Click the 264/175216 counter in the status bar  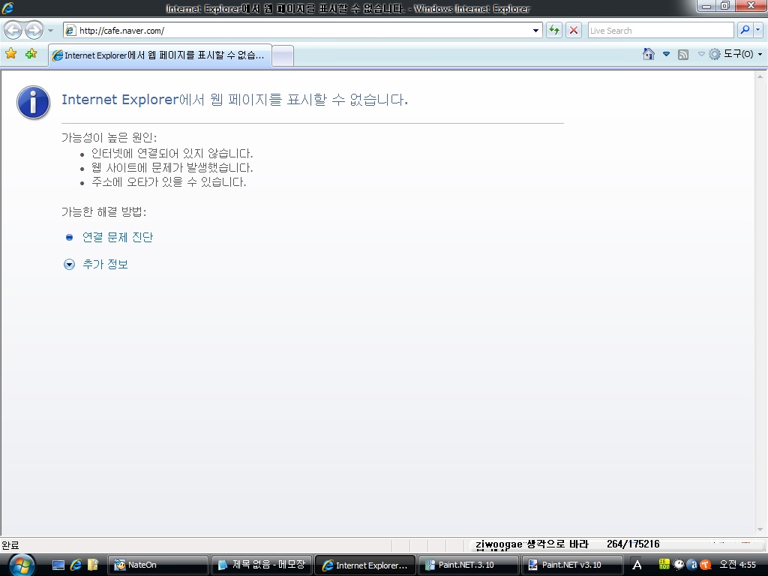pyautogui.click(x=633, y=544)
